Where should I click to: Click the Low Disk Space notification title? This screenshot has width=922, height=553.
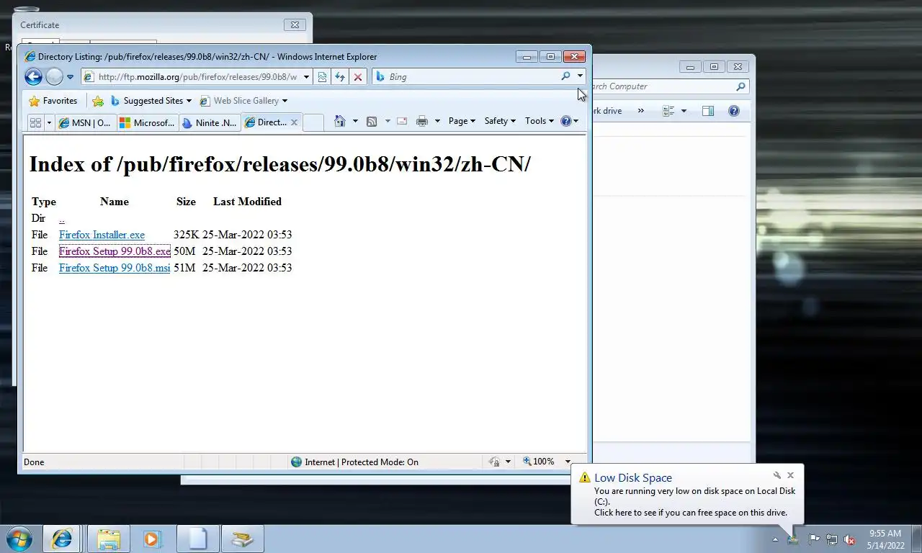[633, 478]
